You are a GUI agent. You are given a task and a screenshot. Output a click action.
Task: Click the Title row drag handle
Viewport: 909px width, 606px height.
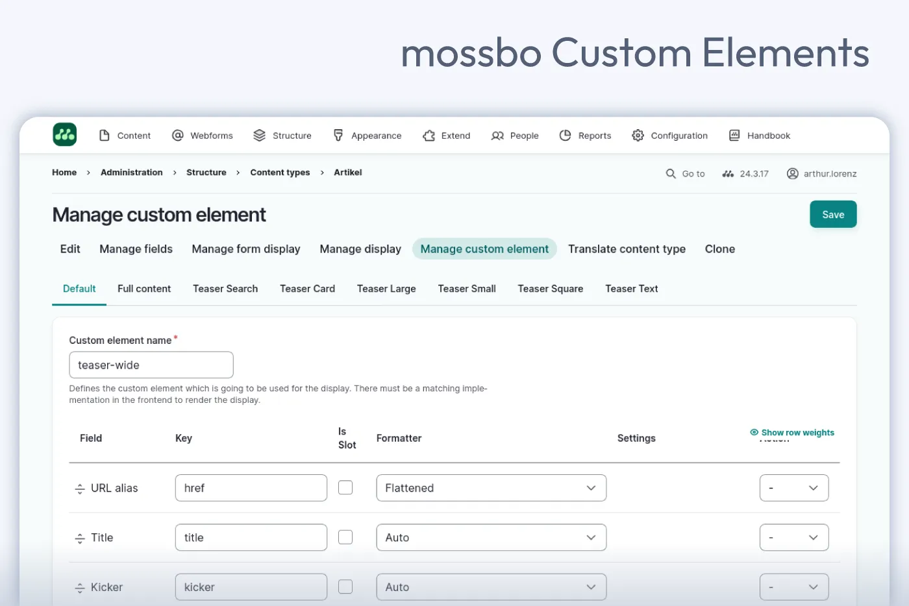coord(80,538)
